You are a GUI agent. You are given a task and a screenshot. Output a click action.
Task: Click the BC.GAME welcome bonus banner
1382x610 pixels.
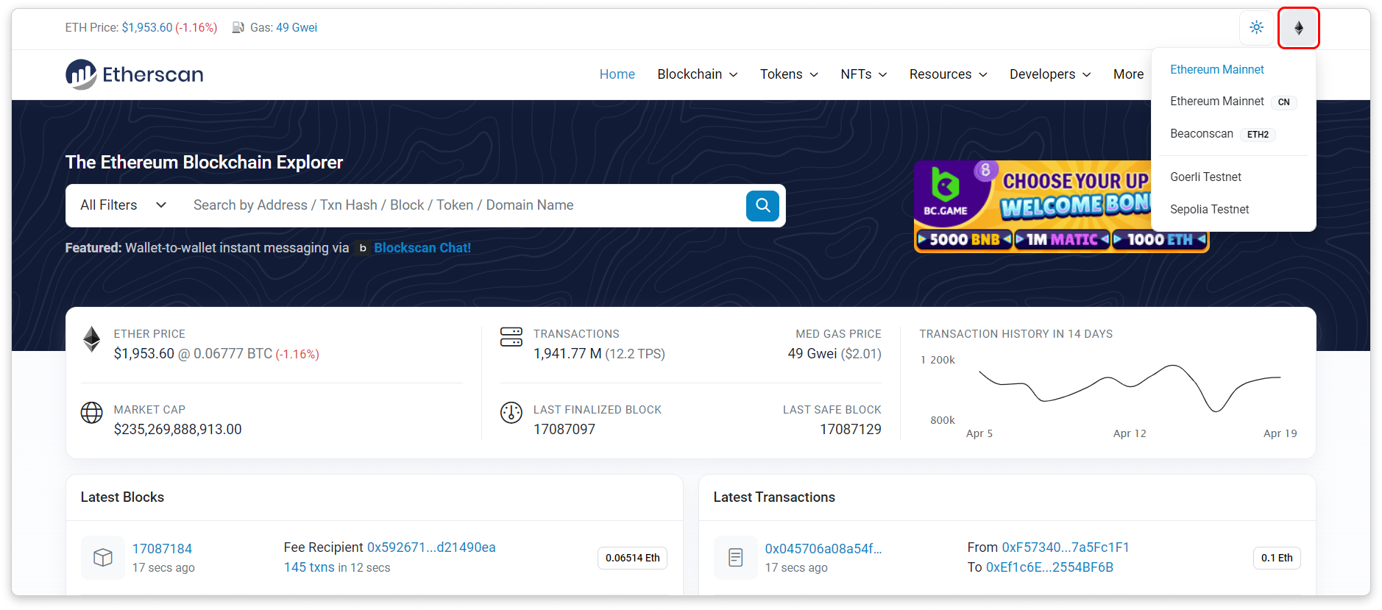[x=1032, y=207]
